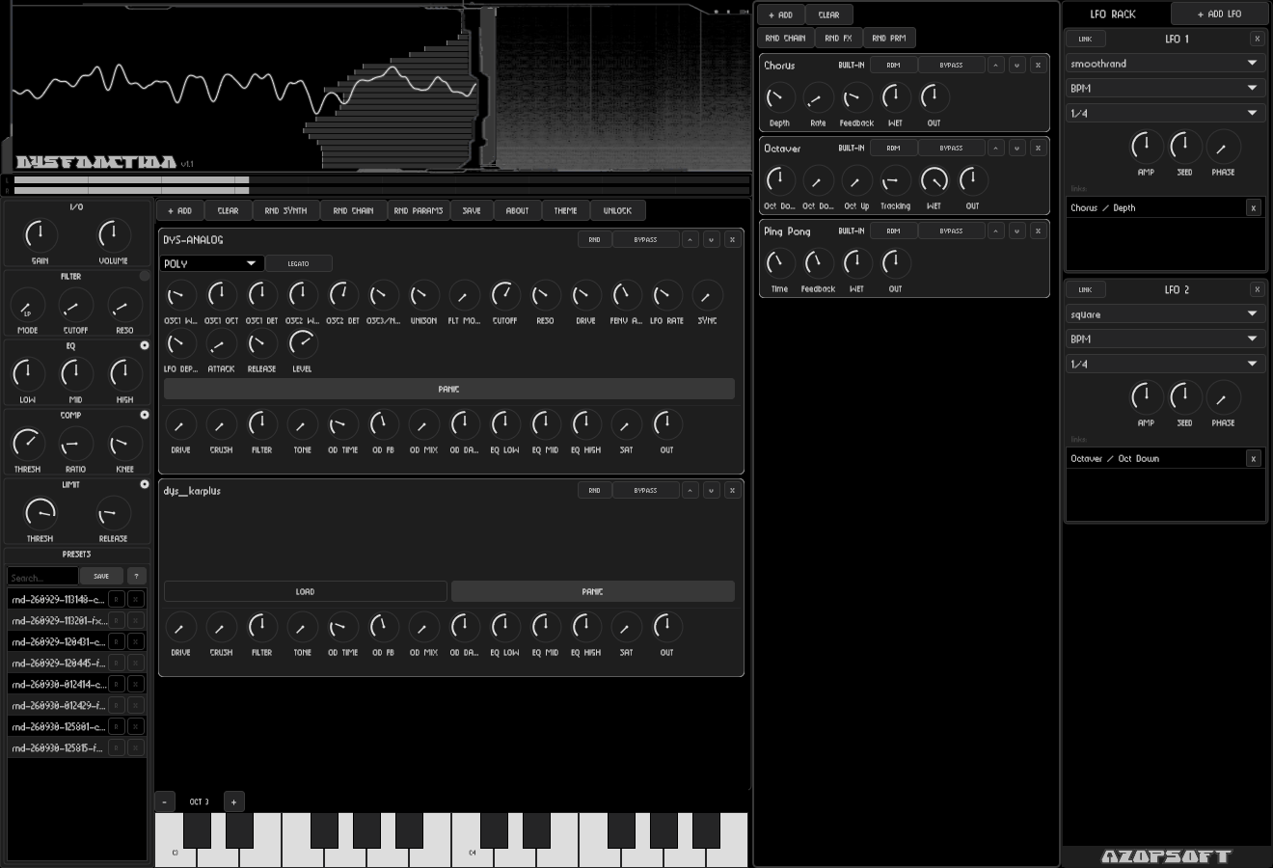Move the dys_karplus module up
The height and width of the screenshot is (868, 1273).
point(691,491)
